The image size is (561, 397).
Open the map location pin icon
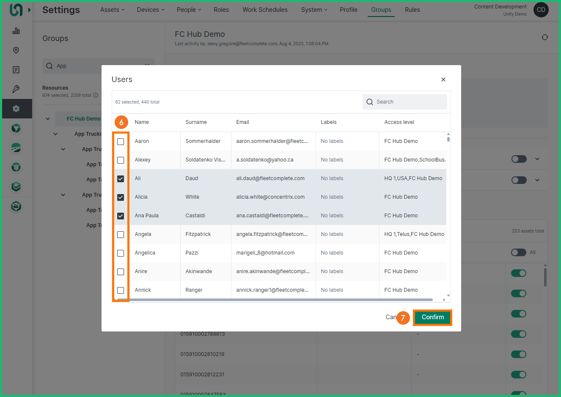point(16,50)
